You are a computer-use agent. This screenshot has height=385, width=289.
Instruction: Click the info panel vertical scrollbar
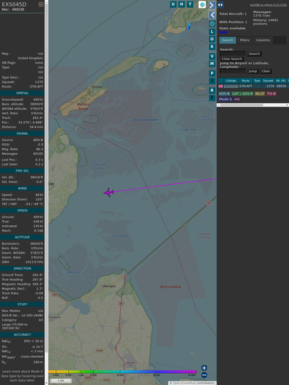[x=46, y=192]
